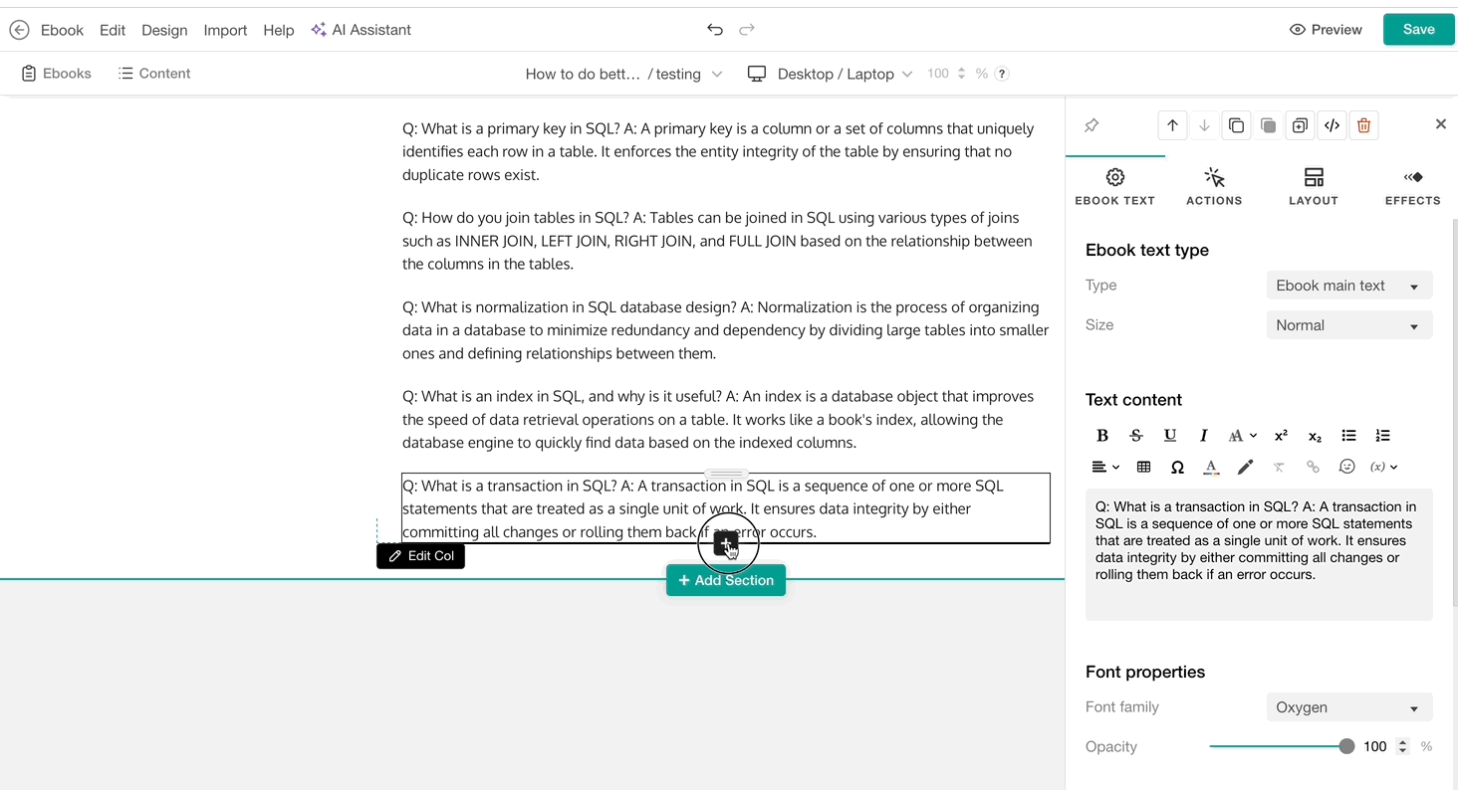Click the Opacity value stepper arrows
The width and height of the screenshot is (1458, 790).
tap(1402, 746)
